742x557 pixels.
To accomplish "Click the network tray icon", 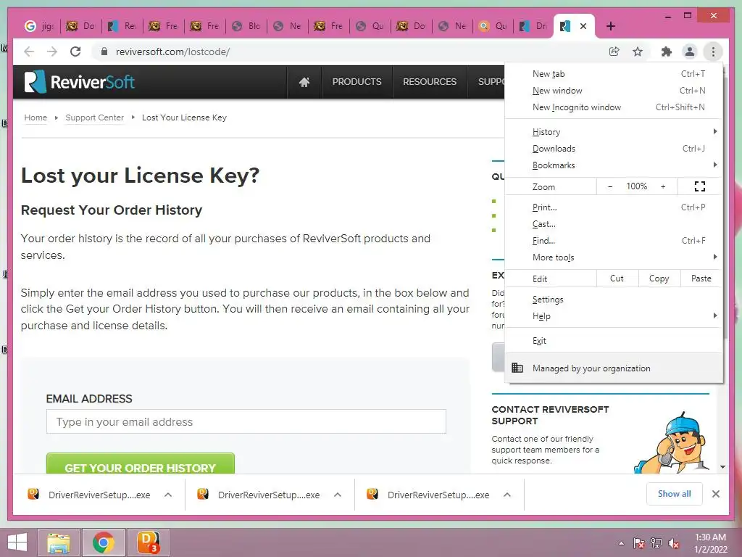I will (656, 543).
